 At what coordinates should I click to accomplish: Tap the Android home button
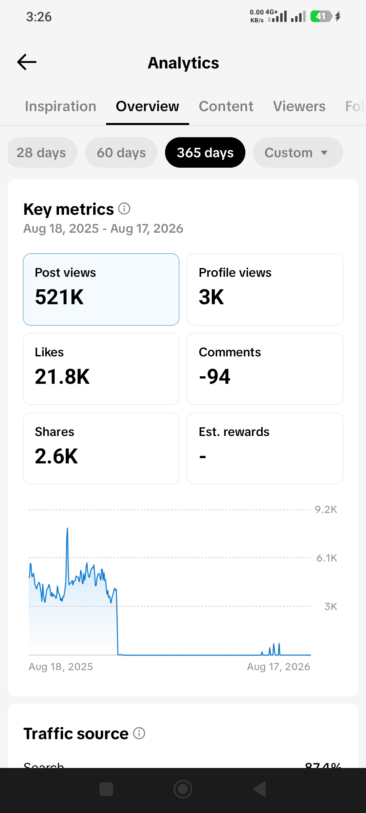183,789
